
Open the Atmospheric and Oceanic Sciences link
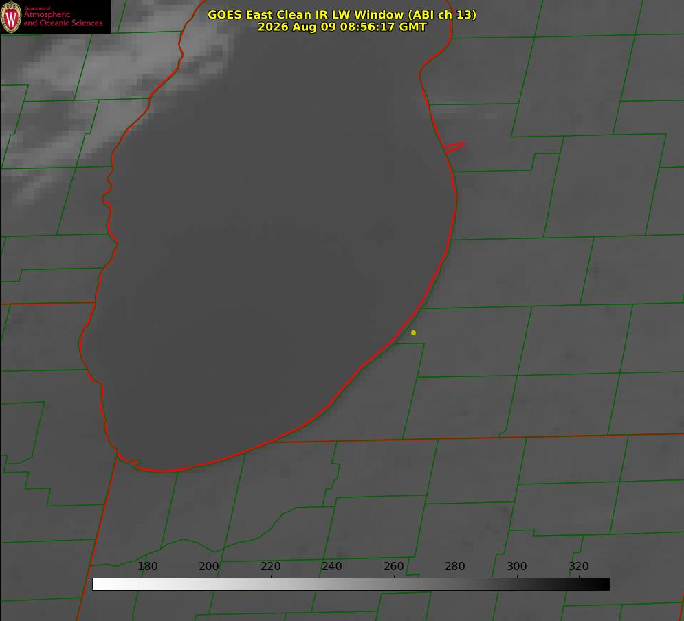coord(63,19)
